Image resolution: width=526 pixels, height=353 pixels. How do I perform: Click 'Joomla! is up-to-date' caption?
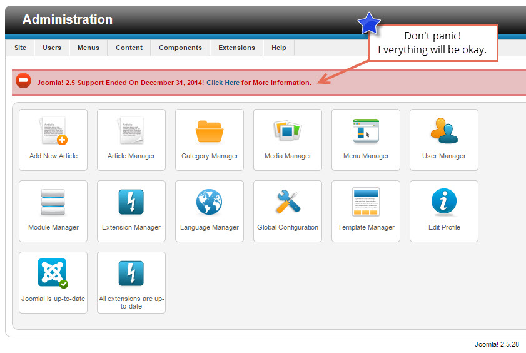(53, 299)
